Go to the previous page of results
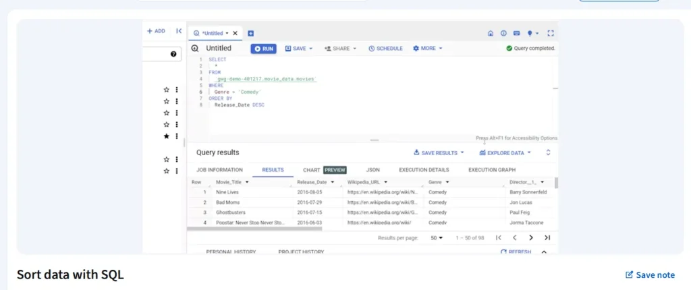 pyautogui.click(x=514, y=237)
